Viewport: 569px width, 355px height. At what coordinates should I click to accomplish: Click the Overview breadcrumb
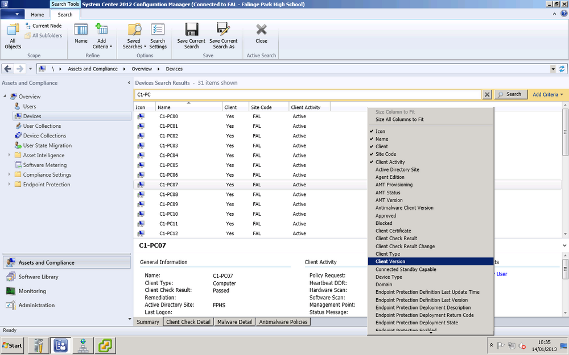coord(142,69)
